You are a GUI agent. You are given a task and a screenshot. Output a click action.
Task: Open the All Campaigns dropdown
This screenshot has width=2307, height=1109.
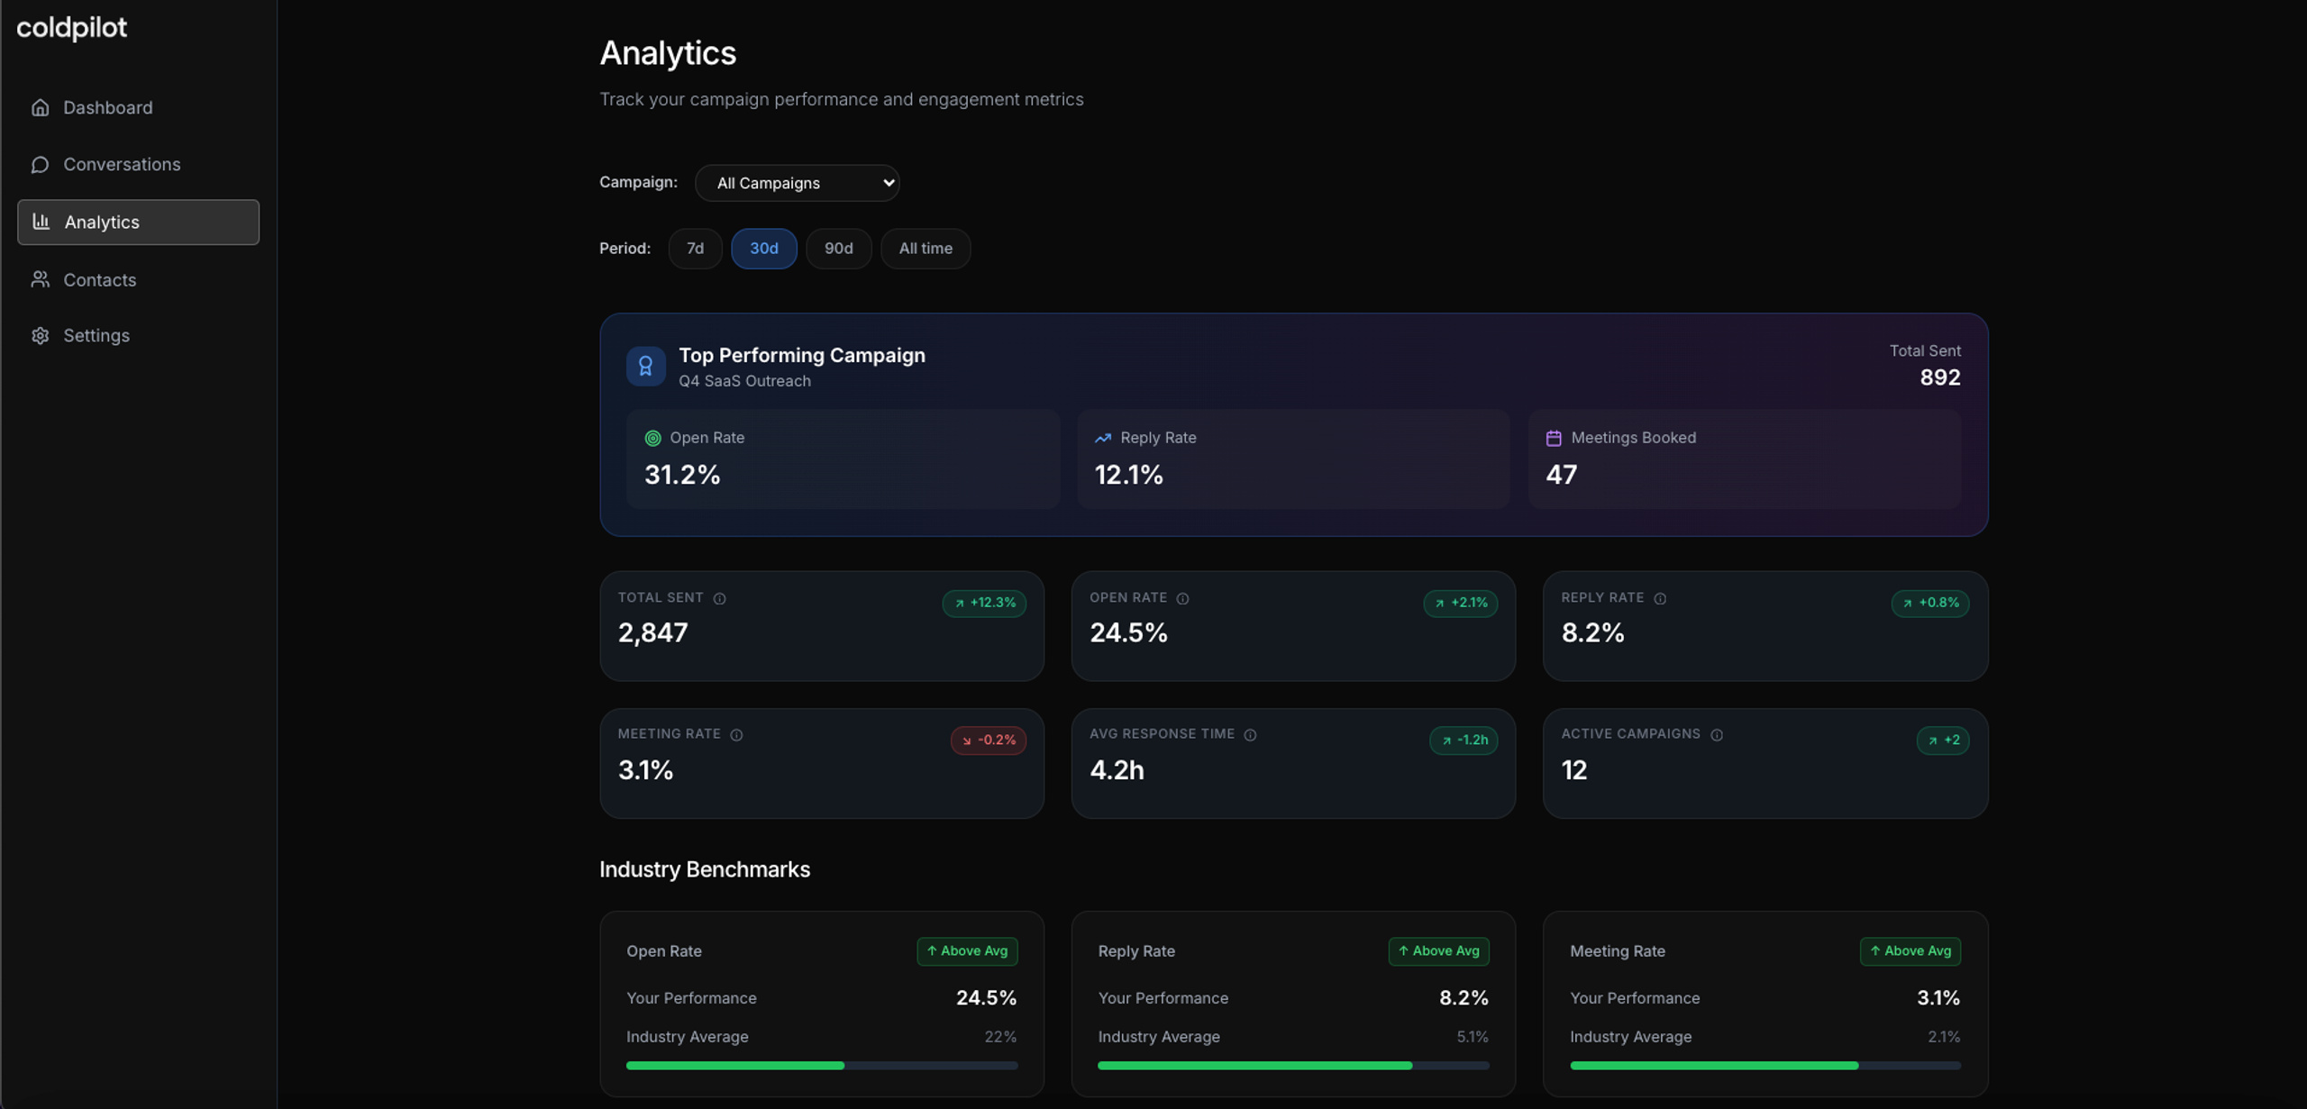click(797, 183)
